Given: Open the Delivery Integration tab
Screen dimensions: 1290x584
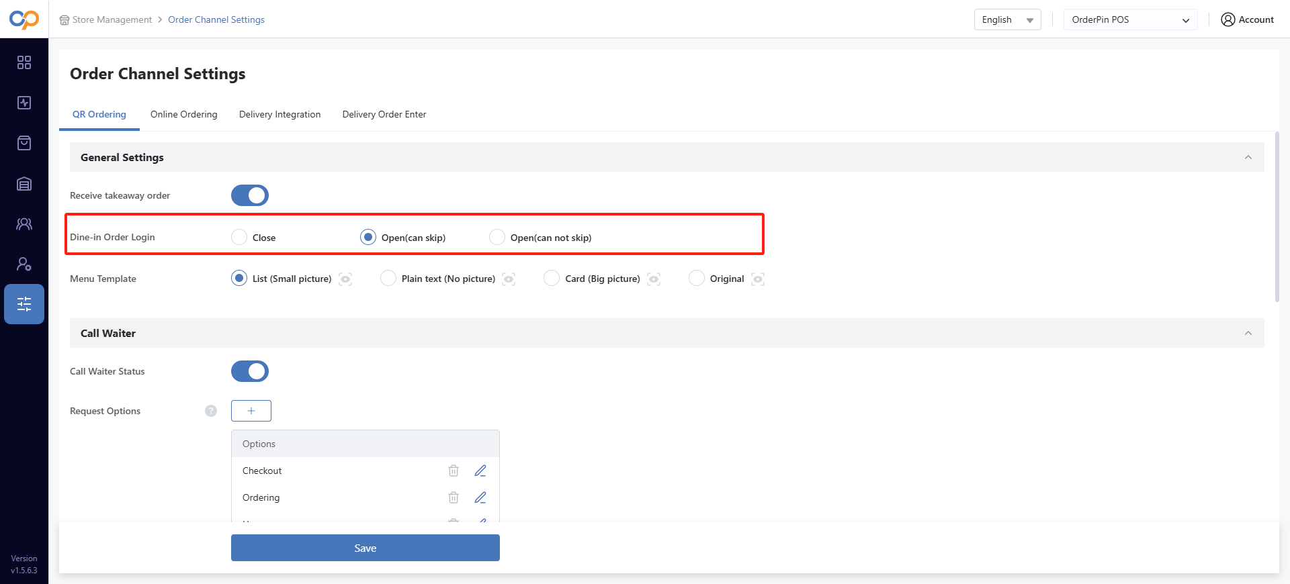Looking at the screenshot, I should (279, 114).
